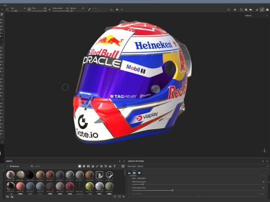Filter assets by environments icon
The width and height of the screenshot is (270, 202).
point(110,166)
